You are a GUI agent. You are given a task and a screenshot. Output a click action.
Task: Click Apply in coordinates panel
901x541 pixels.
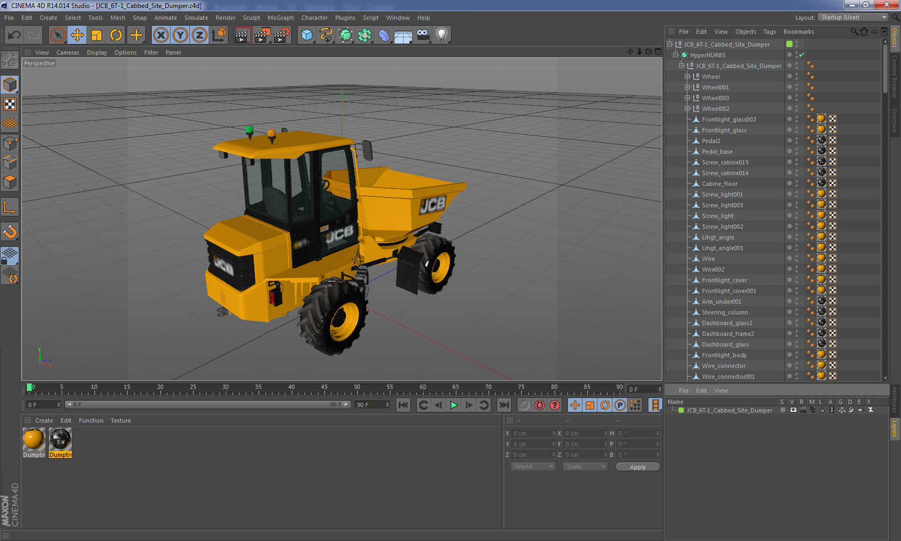point(638,467)
